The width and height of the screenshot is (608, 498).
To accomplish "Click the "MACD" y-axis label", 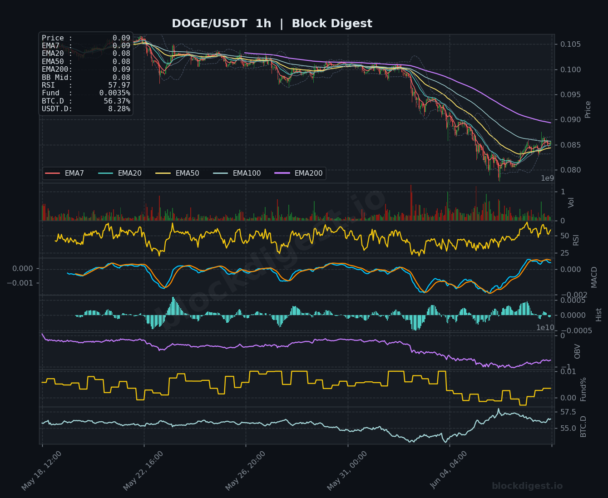I will [594, 277].
